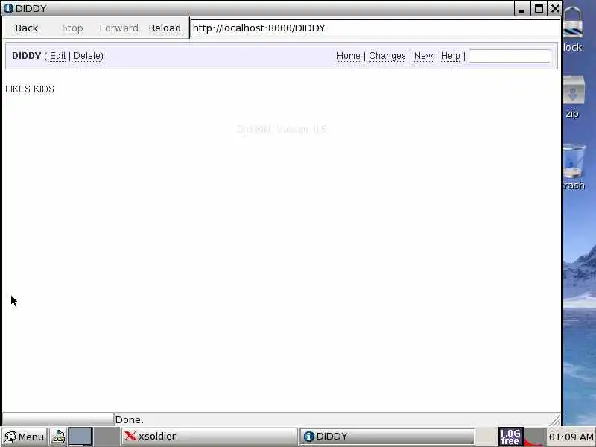The width and height of the screenshot is (596, 447).
Task: Close the DIDDY browser window
Action: (555, 9)
